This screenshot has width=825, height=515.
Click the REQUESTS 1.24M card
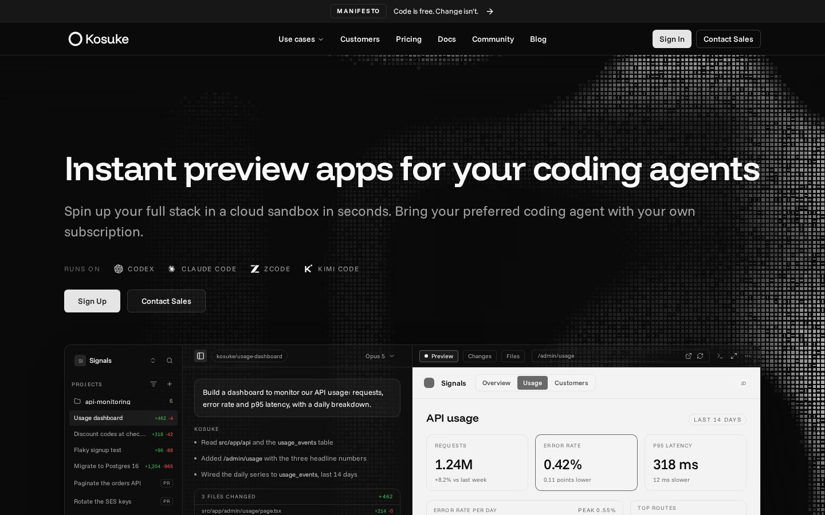[x=477, y=462]
